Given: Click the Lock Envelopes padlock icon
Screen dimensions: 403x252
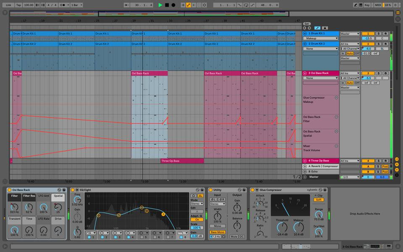Looking at the screenshot, I should coord(325,28).
